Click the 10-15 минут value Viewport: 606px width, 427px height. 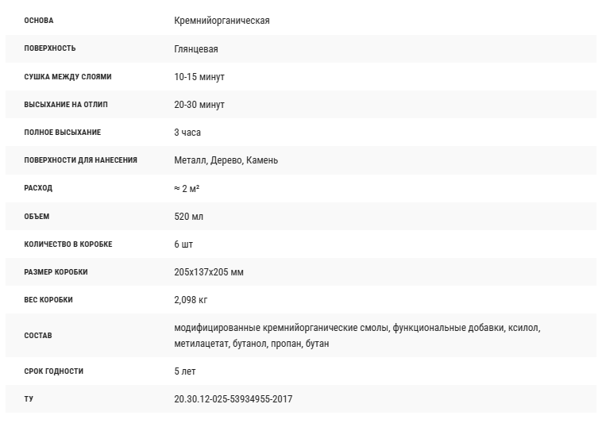pyautogui.click(x=199, y=77)
